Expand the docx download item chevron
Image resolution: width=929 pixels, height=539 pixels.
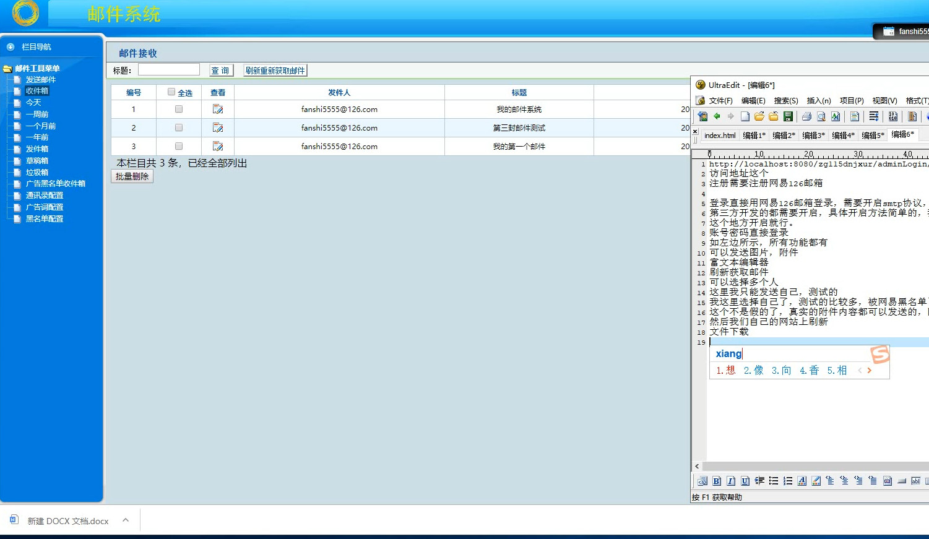click(x=126, y=520)
